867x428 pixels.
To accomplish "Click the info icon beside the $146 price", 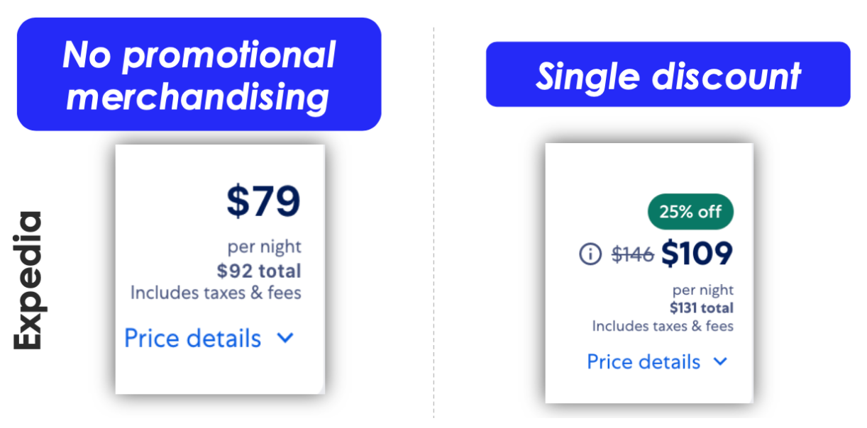I will (590, 254).
